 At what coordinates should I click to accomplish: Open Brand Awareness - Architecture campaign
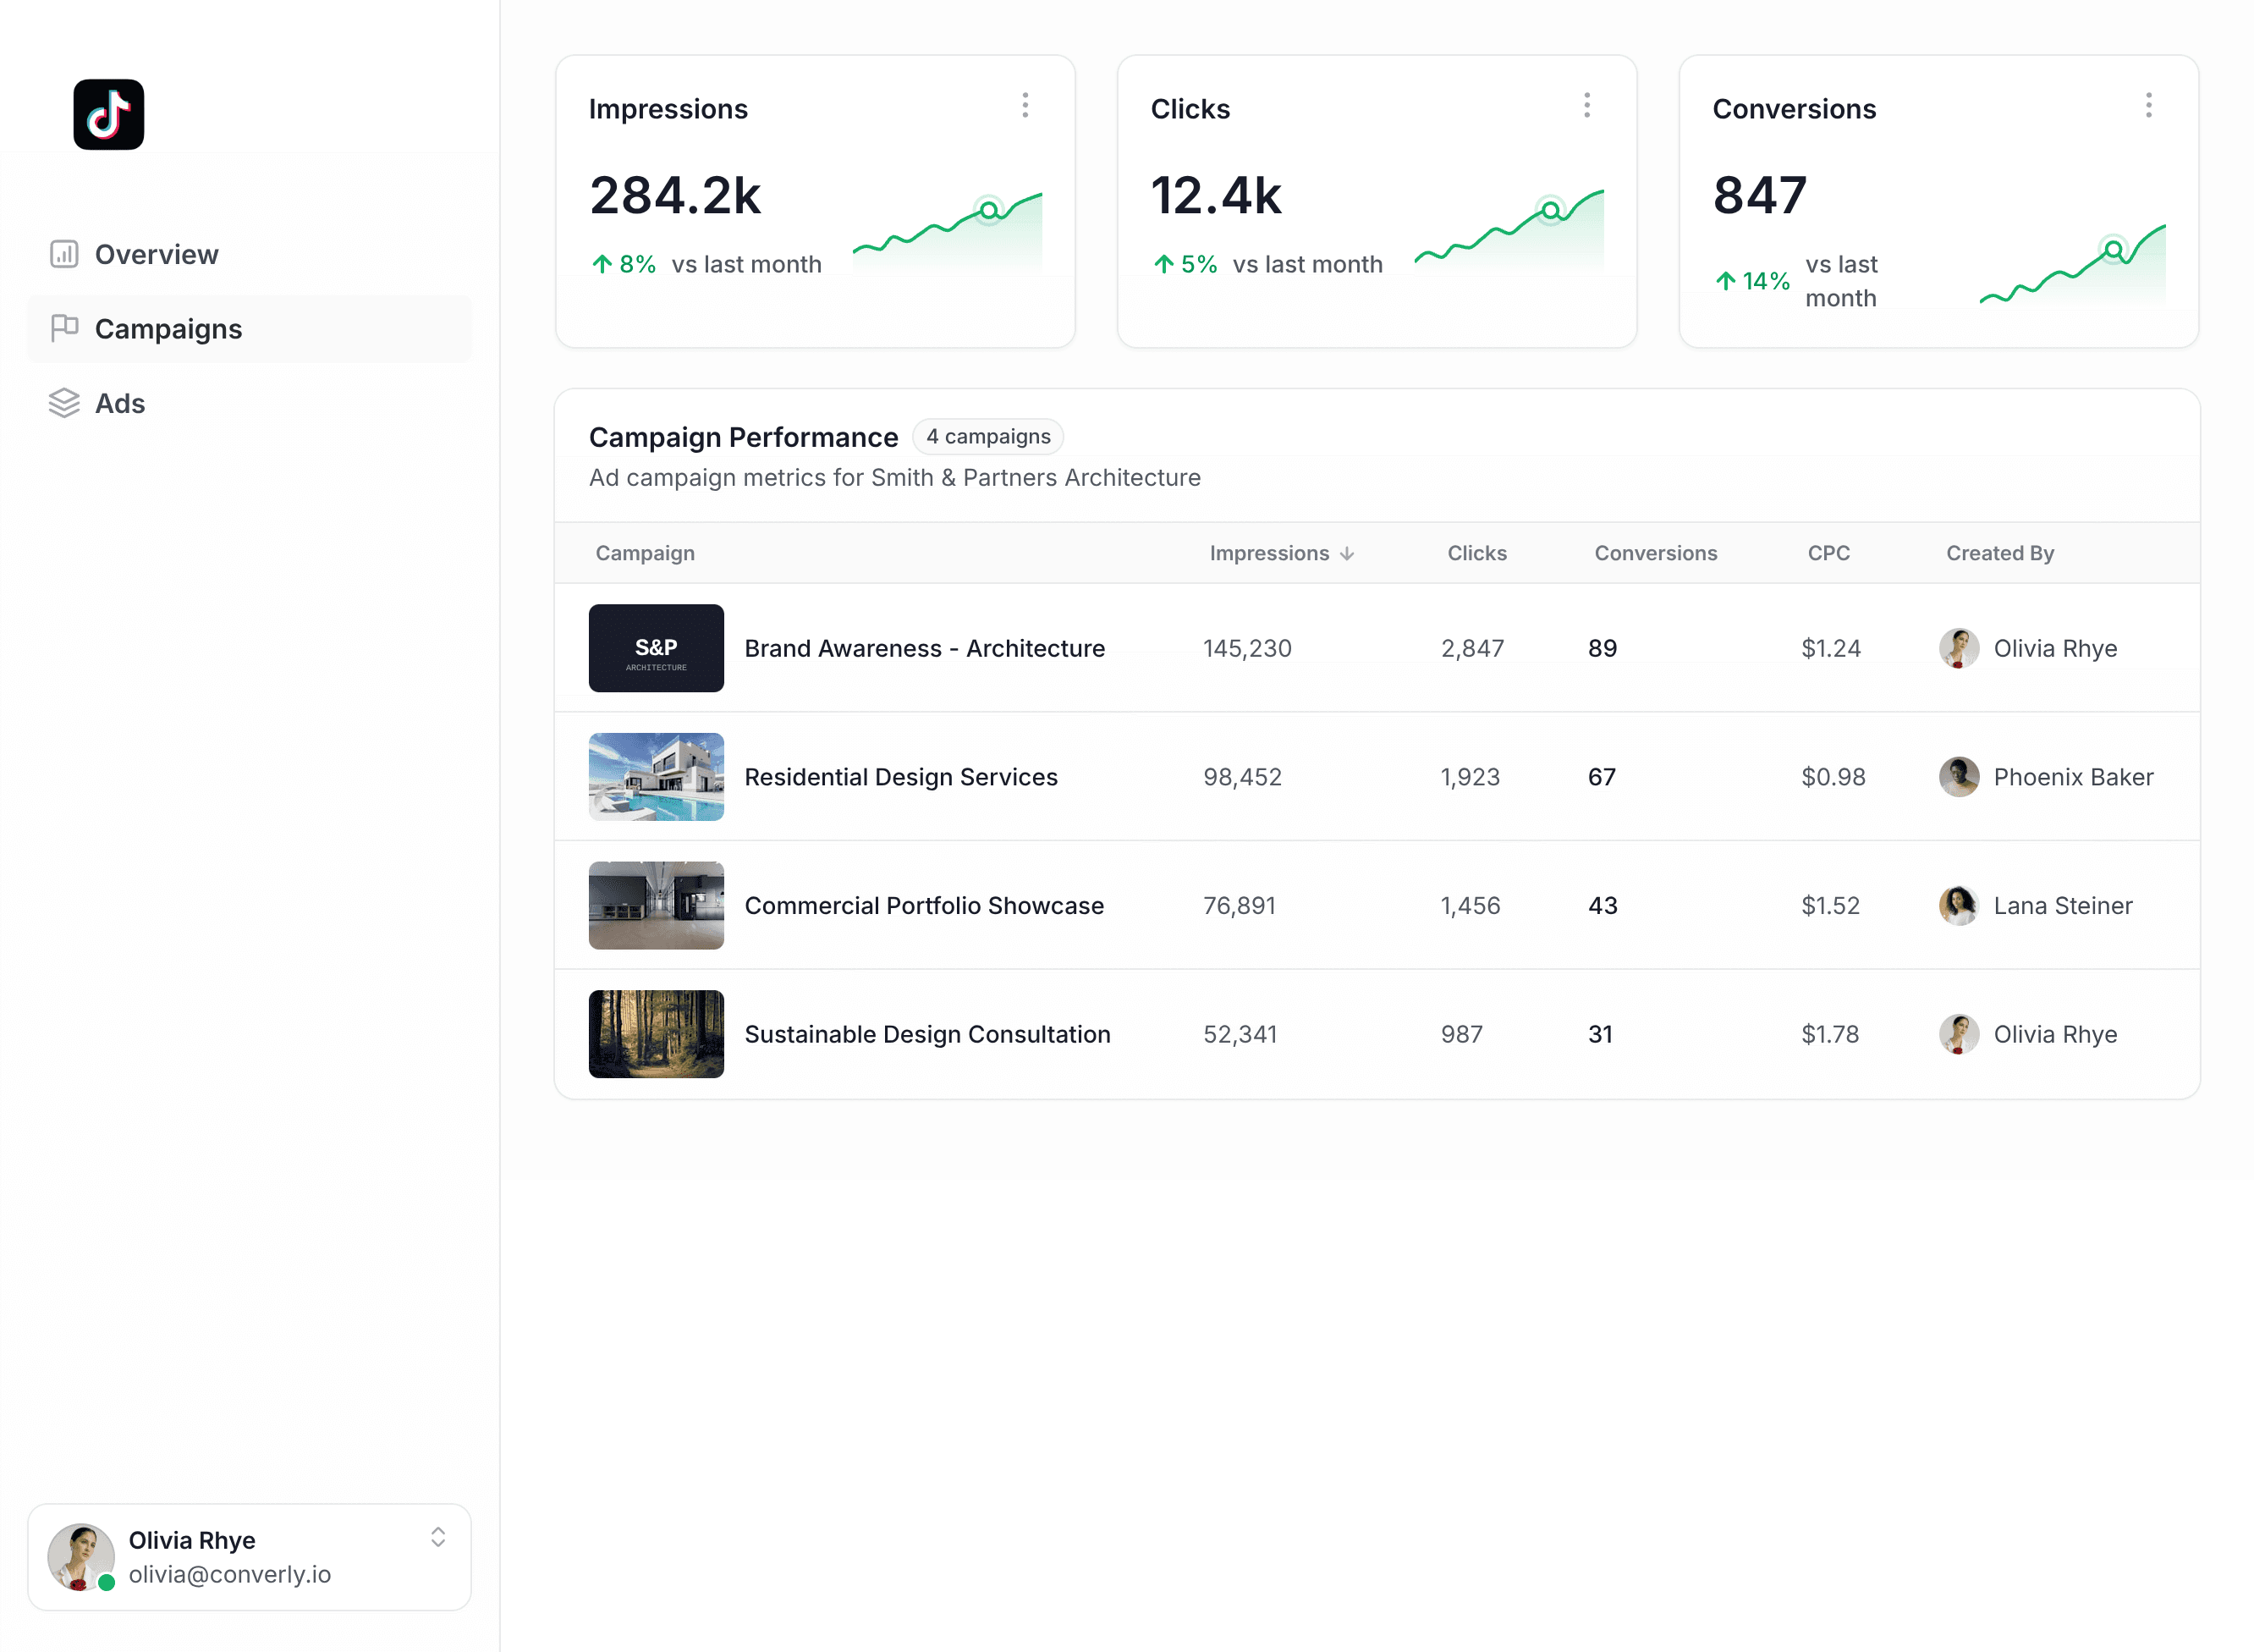[924, 648]
